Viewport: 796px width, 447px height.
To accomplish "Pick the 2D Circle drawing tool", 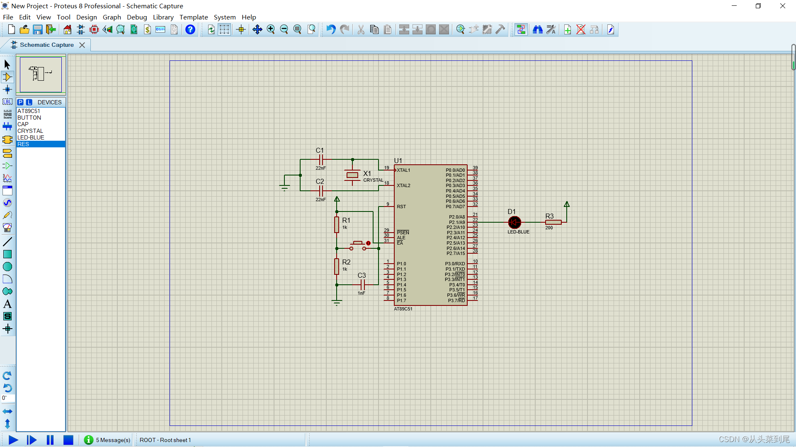I will click(x=7, y=267).
